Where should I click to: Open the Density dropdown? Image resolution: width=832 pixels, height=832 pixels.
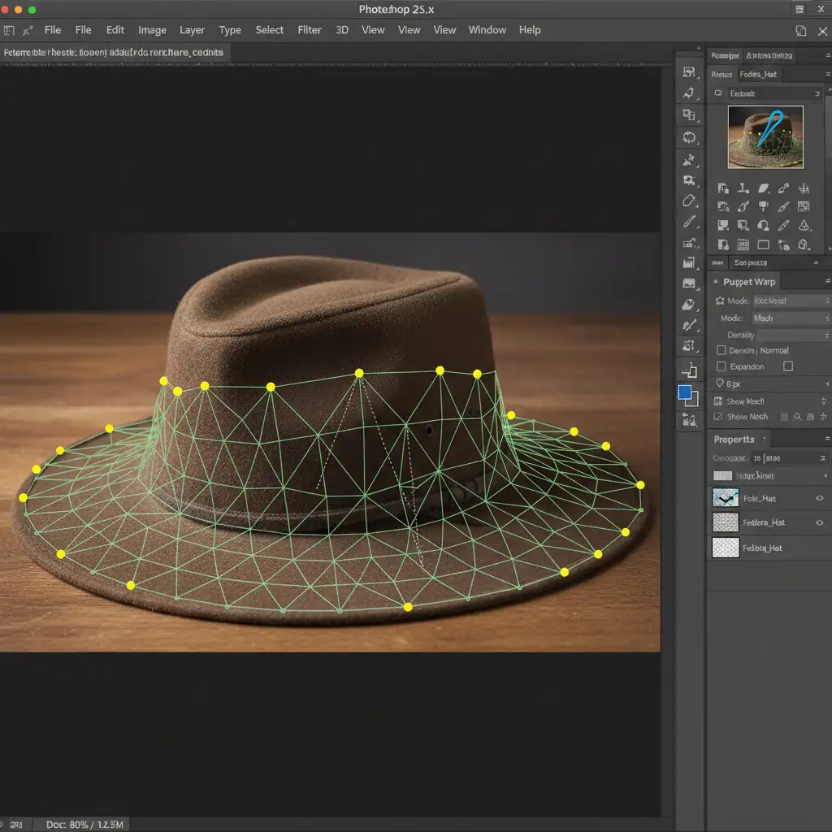[x=792, y=335]
